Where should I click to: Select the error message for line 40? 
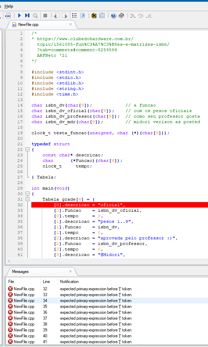(x=107, y=336)
